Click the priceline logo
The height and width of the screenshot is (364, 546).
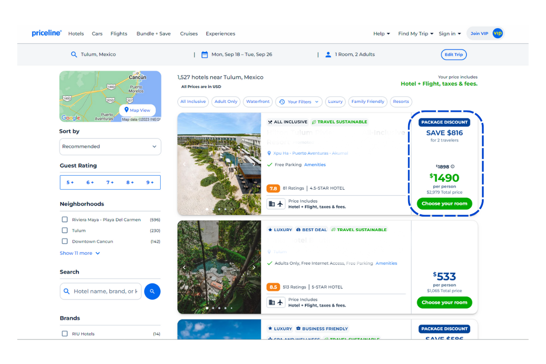[x=46, y=33]
